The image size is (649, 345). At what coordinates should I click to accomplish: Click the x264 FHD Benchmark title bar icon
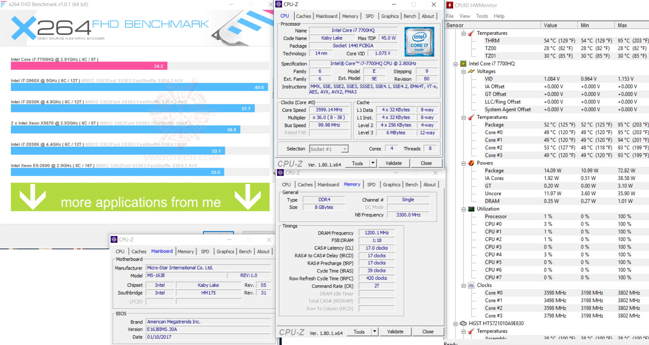[x=4, y=4]
